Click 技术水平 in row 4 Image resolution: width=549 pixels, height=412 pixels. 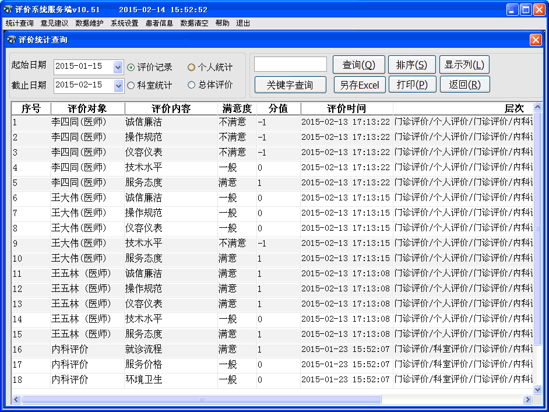point(143,167)
